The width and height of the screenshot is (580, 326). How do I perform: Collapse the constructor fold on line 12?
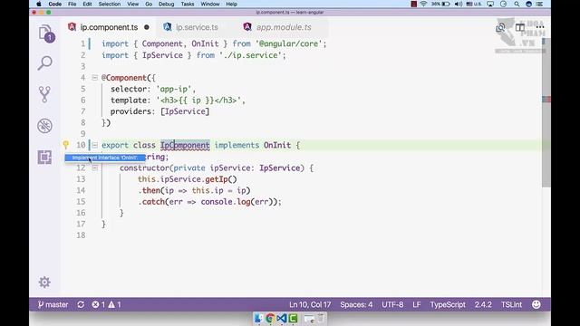94,168
